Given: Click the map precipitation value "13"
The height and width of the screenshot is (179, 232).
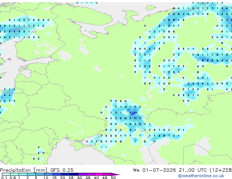Looking at the screenshot, I should 135,113.
